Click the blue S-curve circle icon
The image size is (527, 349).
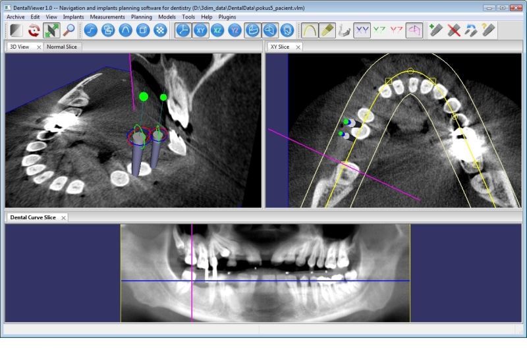point(90,30)
